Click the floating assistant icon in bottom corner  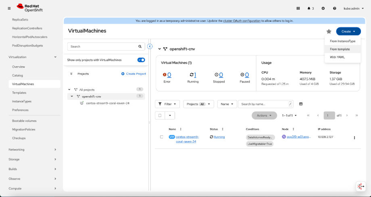pos(361,187)
